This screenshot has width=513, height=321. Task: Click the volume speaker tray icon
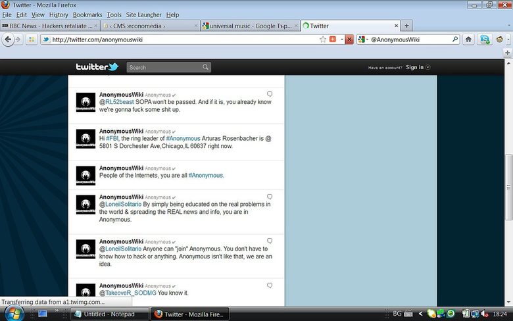point(485,314)
